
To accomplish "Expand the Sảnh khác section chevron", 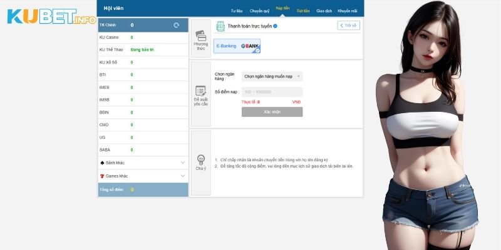I will tap(182, 162).
